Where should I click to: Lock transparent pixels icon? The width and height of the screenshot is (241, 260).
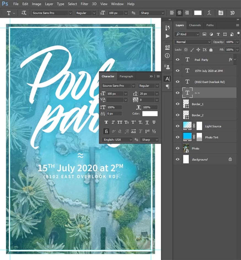186,50
